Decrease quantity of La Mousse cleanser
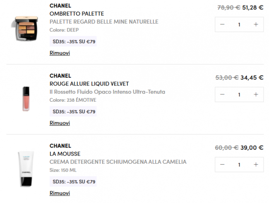The image size is (269, 203). tap(222, 165)
